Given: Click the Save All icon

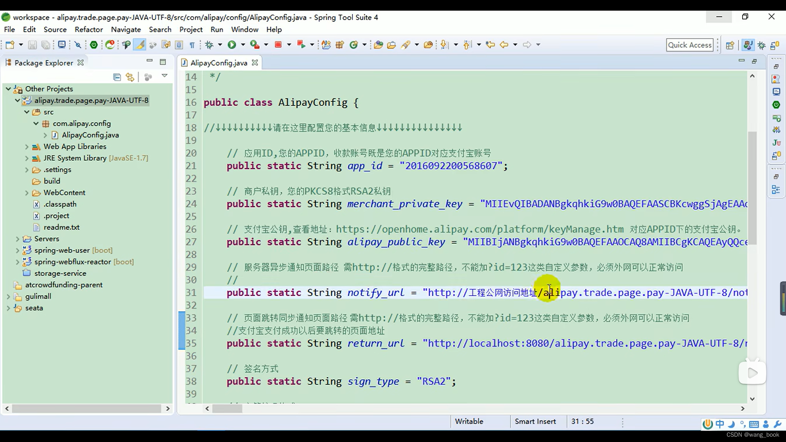Looking at the screenshot, I should tap(46, 45).
